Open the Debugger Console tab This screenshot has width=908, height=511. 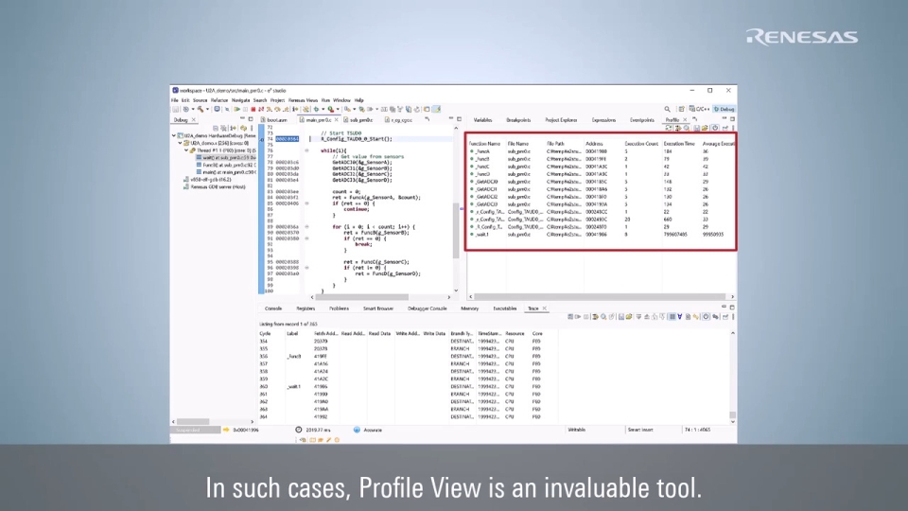point(427,308)
